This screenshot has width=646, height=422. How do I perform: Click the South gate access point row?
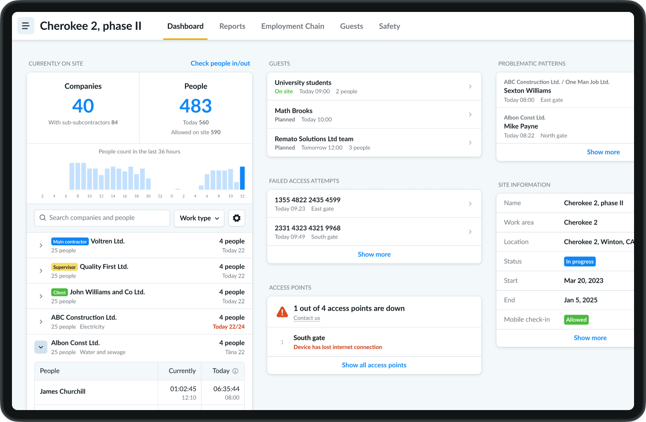tap(374, 342)
